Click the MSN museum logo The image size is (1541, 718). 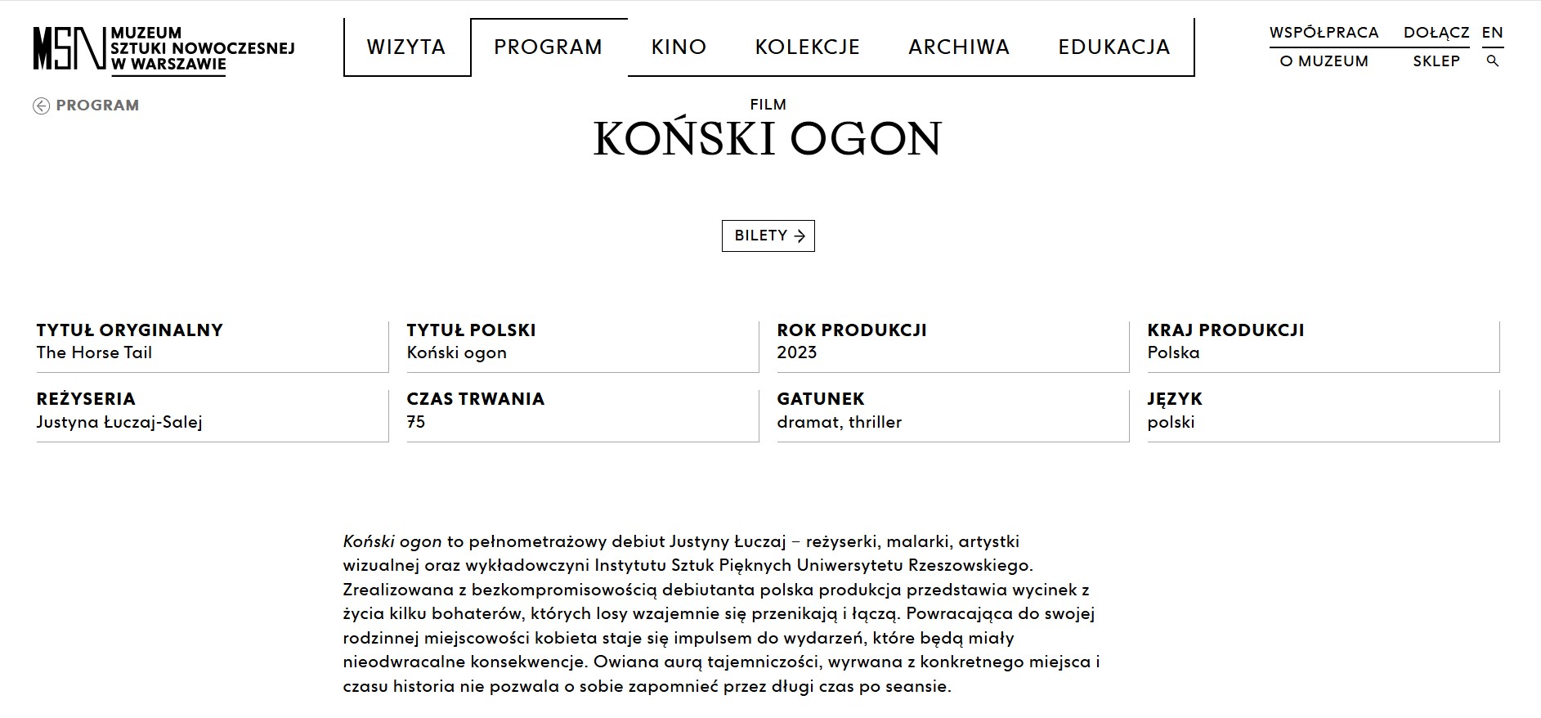(x=69, y=48)
